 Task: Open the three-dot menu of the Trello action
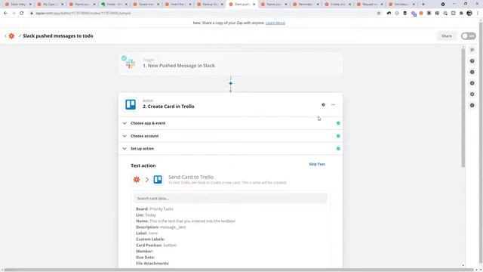(x=333, y=104)
